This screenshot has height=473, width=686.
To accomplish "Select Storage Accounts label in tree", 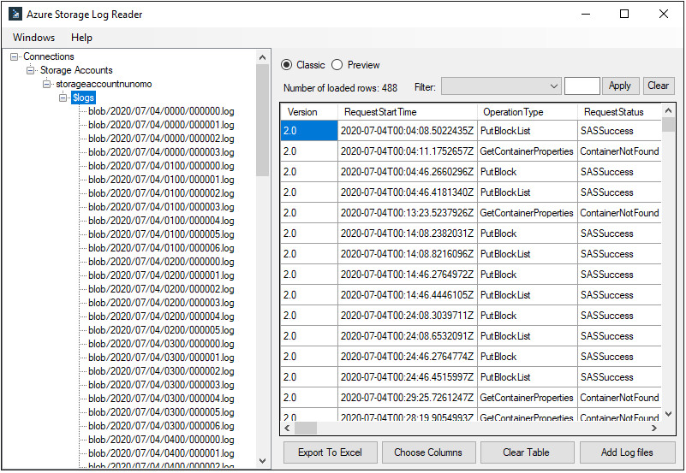I will tap(76, 70).
